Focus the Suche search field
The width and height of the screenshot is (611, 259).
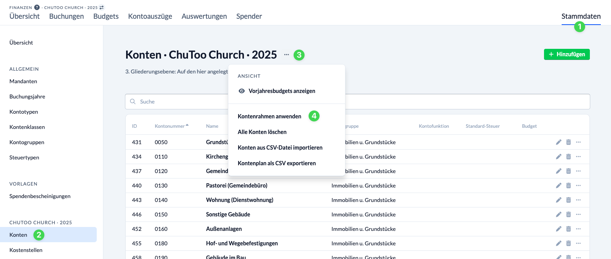click(x=357, y=102)
